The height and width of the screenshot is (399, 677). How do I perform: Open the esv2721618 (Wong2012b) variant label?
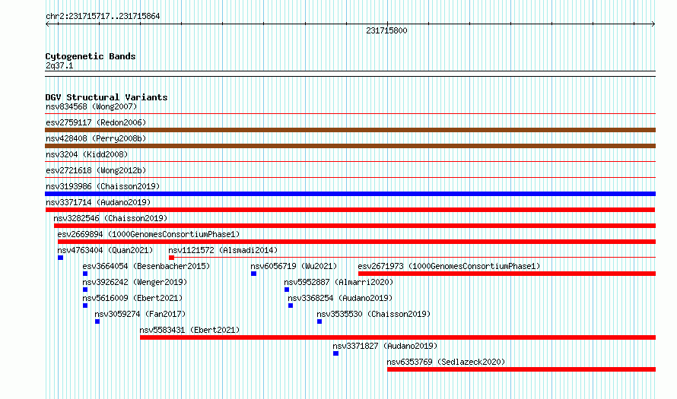point(96,170)
